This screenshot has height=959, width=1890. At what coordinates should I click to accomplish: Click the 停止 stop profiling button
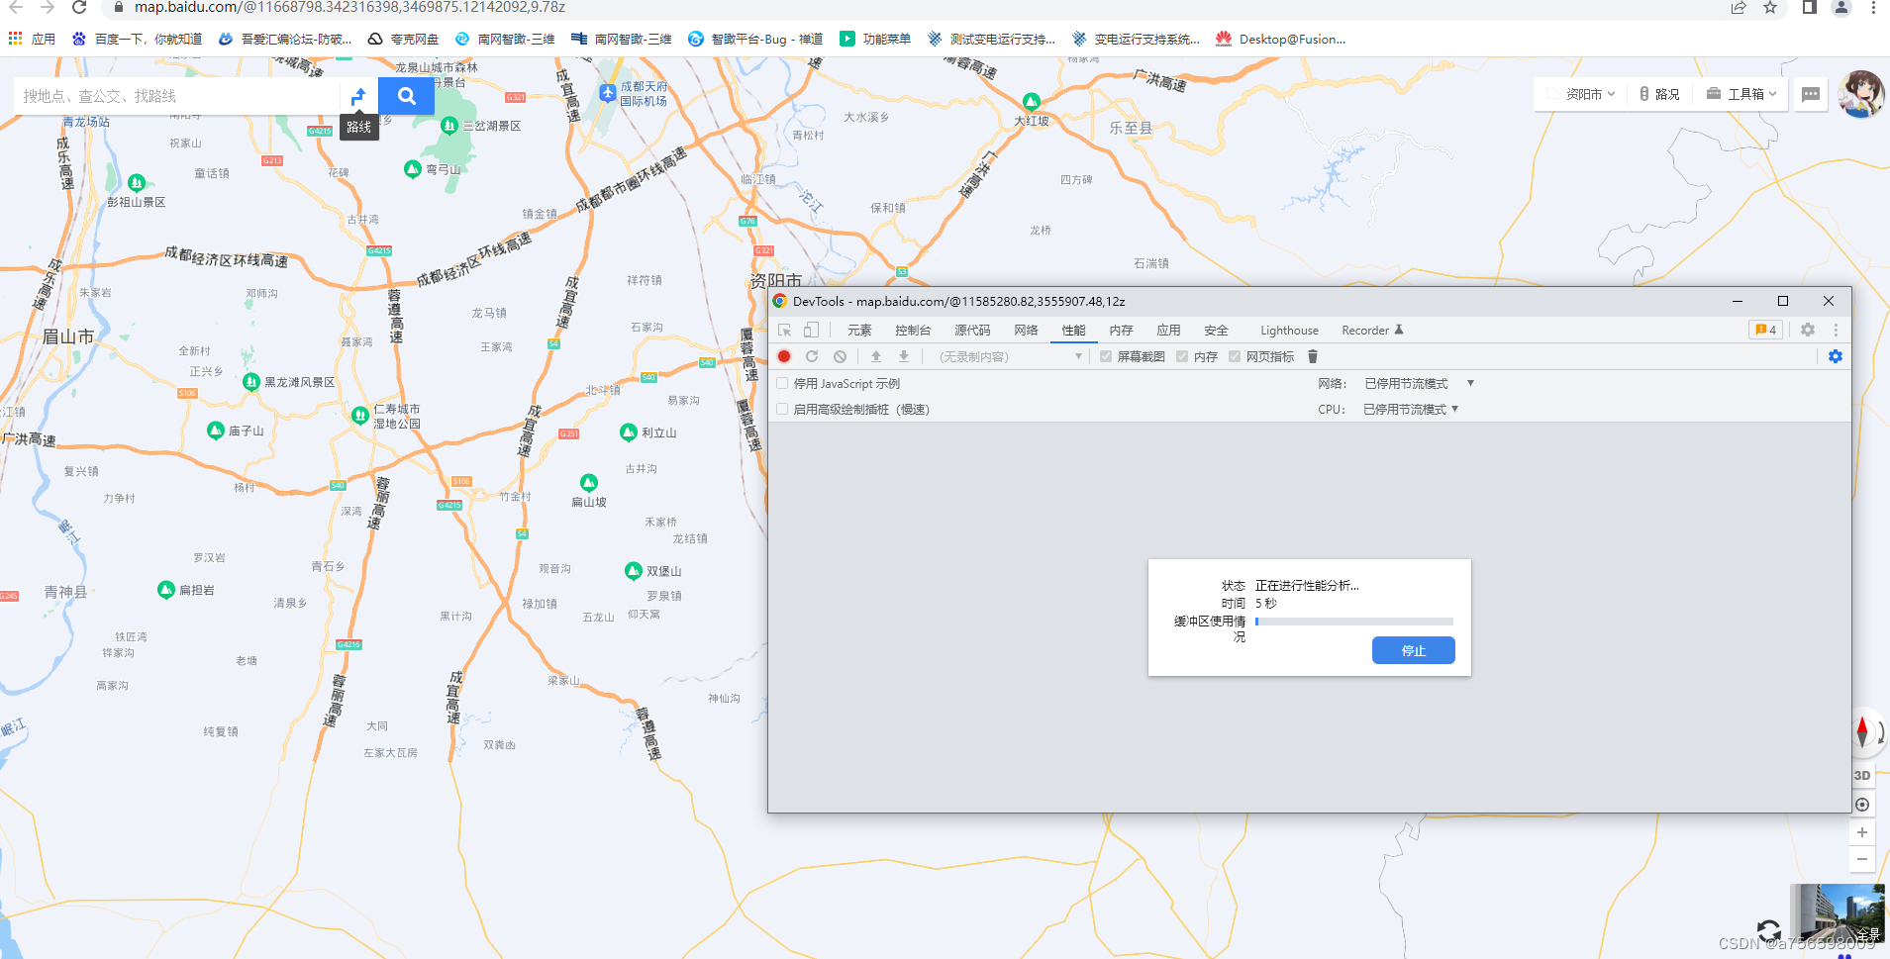click(x=1413, y=650)
